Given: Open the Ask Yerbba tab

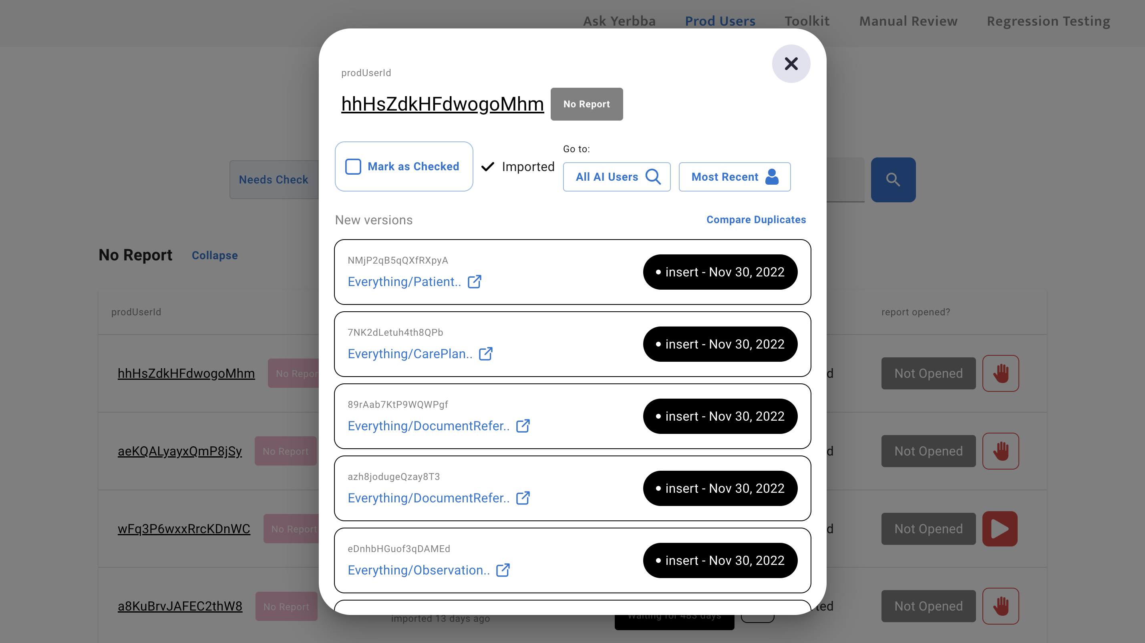Looking at the screenshot, I should point(619,21).
